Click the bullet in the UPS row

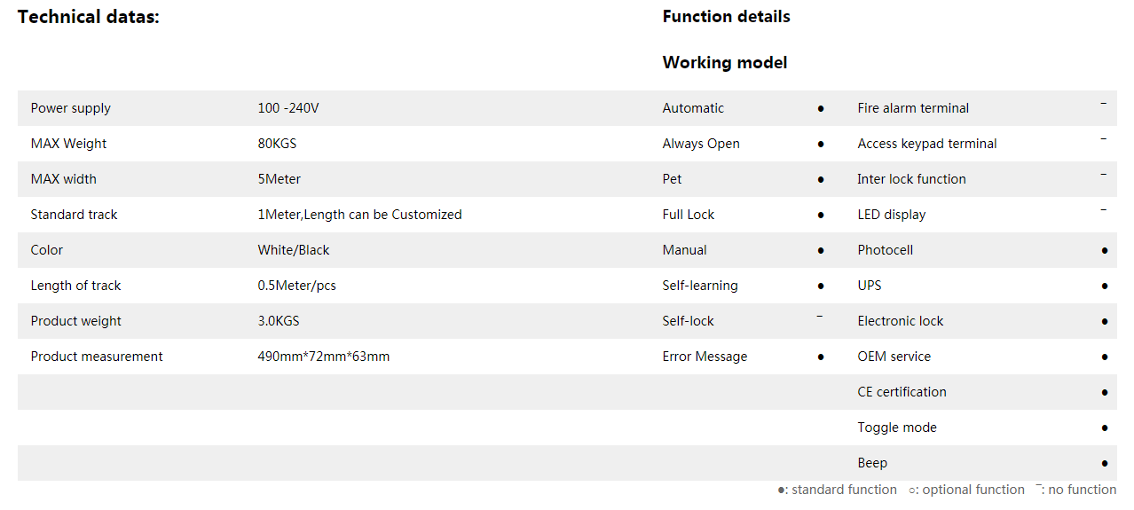pyautogui.click(x=1104, y=286)
